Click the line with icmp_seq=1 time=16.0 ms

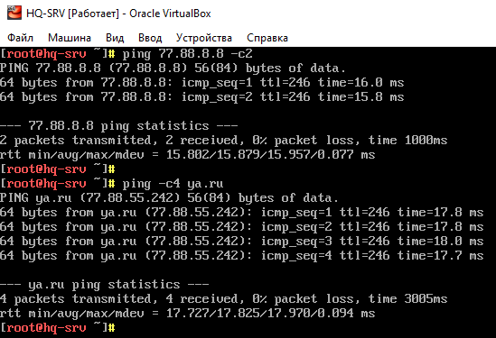click(x=201, y=83)
